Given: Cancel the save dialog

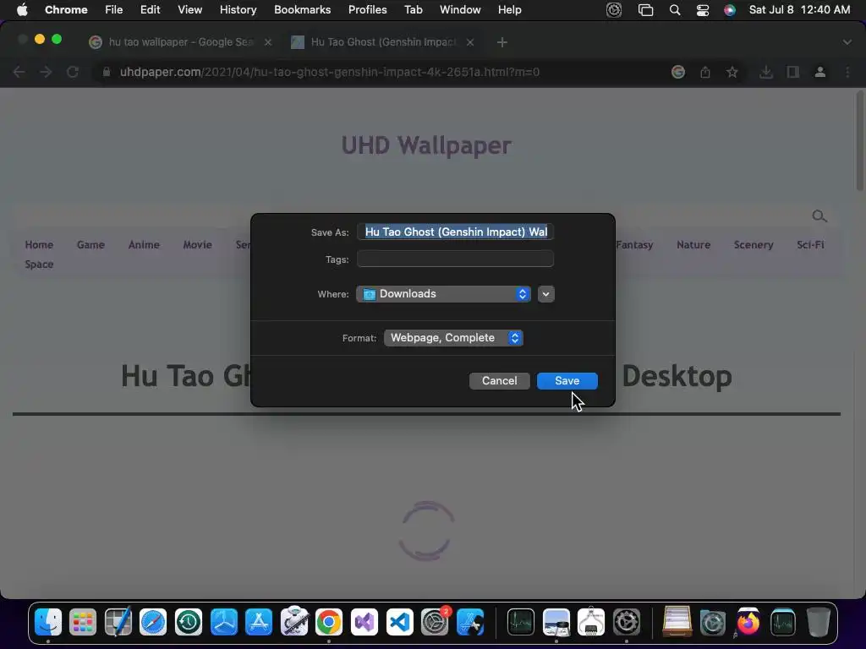Looking at the screenshot, I should (x=499, y=381).
